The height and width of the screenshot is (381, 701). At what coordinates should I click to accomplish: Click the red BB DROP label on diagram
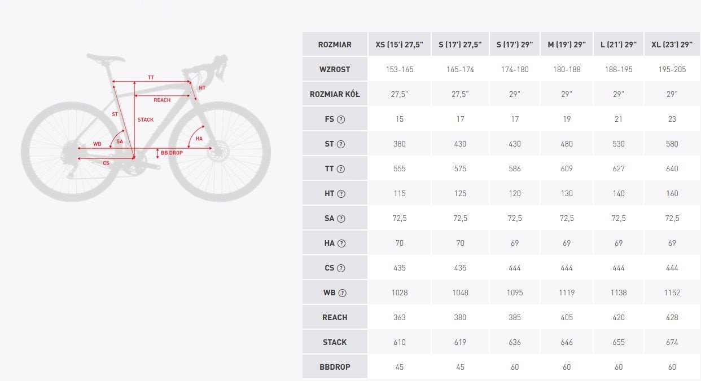[172, 153]
